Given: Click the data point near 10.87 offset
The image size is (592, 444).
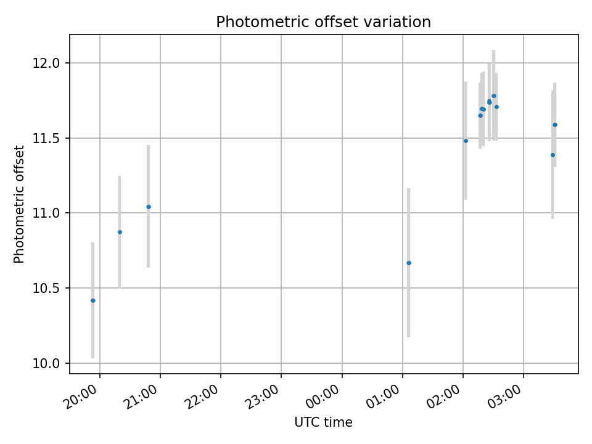Looking at the screenshot, I should (x=120, y=232).
